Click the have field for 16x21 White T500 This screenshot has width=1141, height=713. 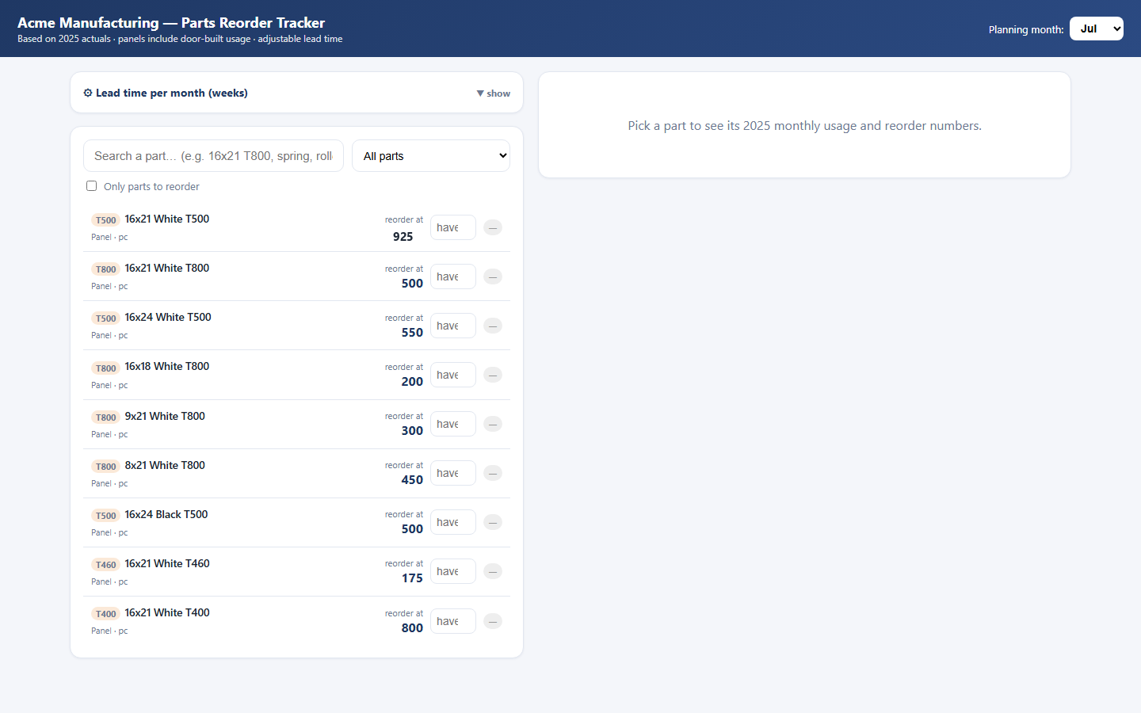coord(453,227)
